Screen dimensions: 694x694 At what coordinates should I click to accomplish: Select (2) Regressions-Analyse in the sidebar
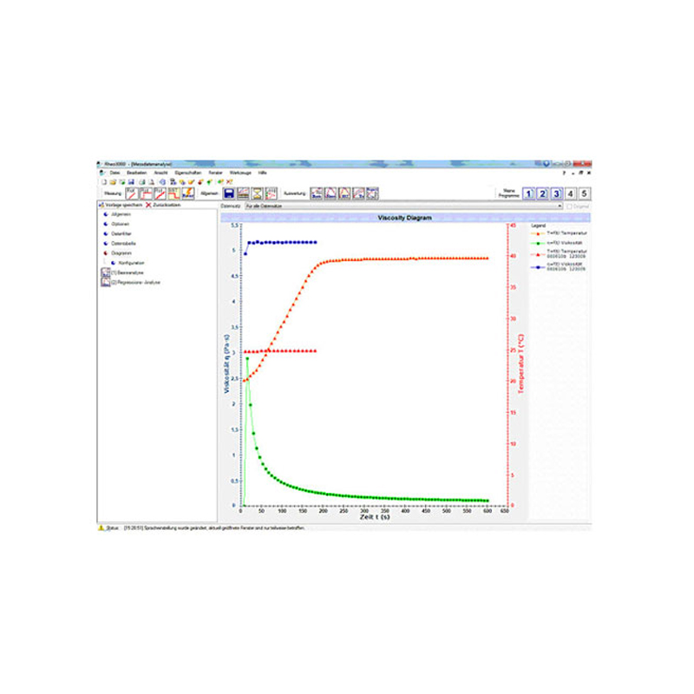click(x=135, y=283)
